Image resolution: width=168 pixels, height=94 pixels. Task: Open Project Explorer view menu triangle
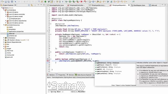[38, 5]
